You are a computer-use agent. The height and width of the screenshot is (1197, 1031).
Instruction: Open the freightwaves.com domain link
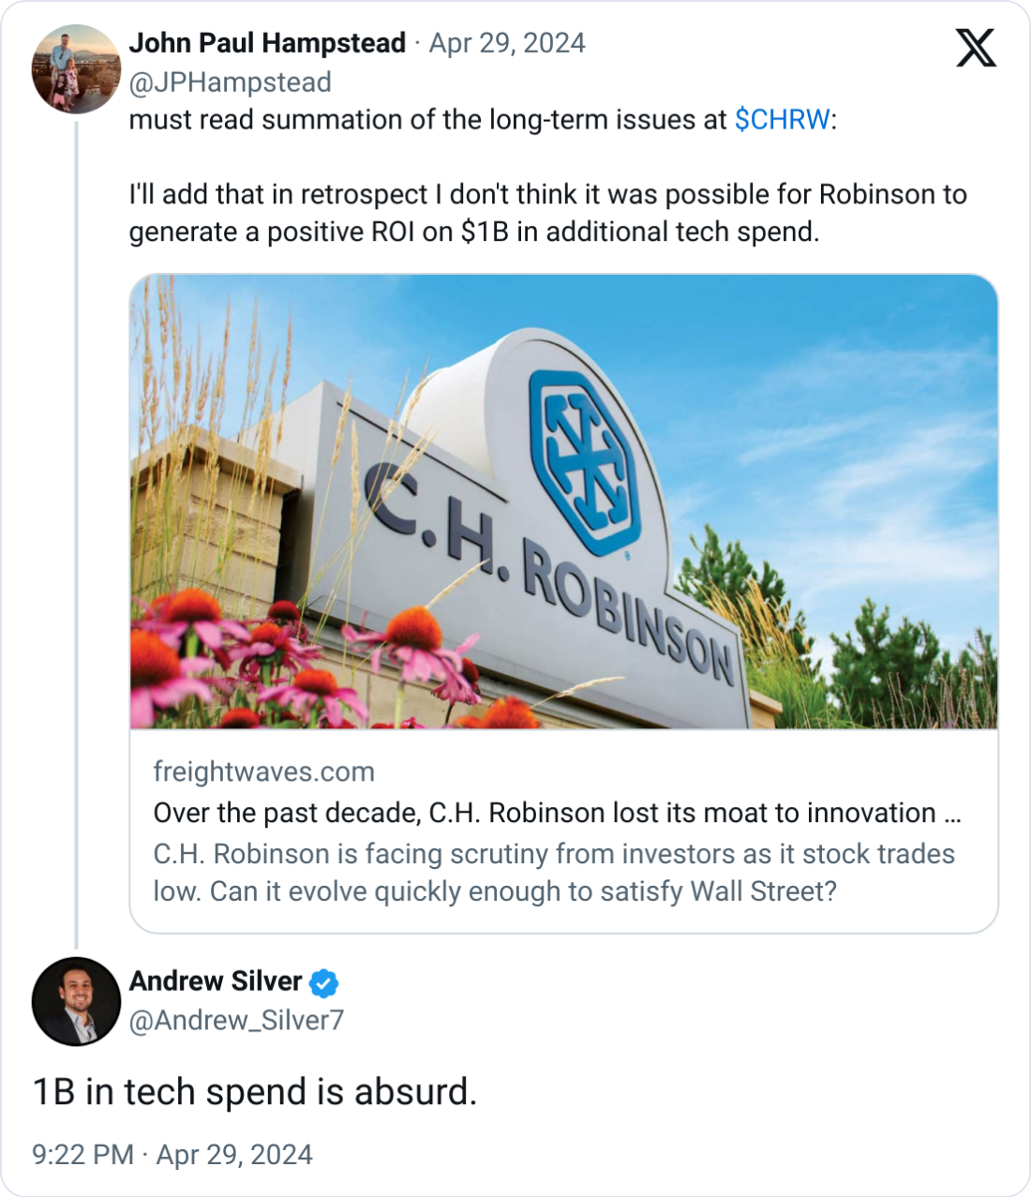pyautogui.click(x=263, y=771)
